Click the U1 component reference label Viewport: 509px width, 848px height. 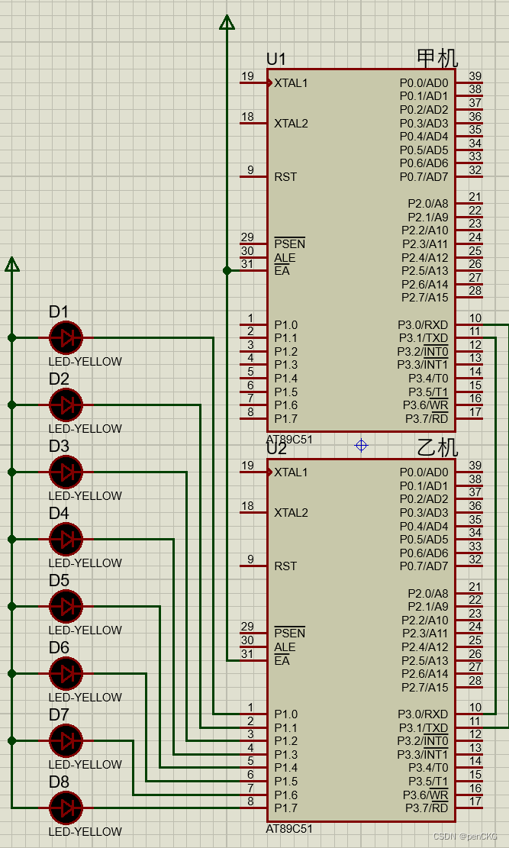point(275,59)
